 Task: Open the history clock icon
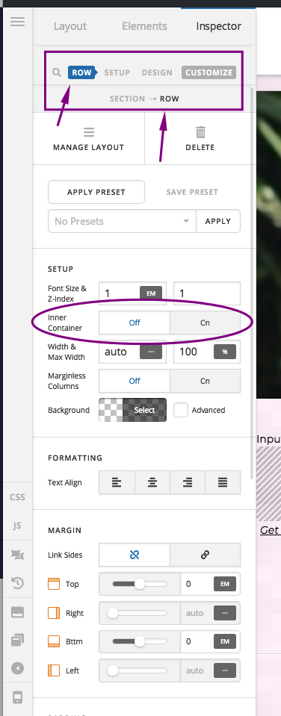pos(17,582)
